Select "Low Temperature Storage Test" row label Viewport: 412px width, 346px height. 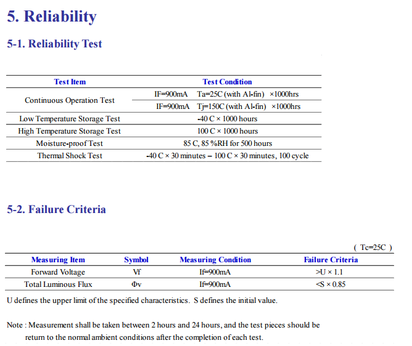coord(70,119)
